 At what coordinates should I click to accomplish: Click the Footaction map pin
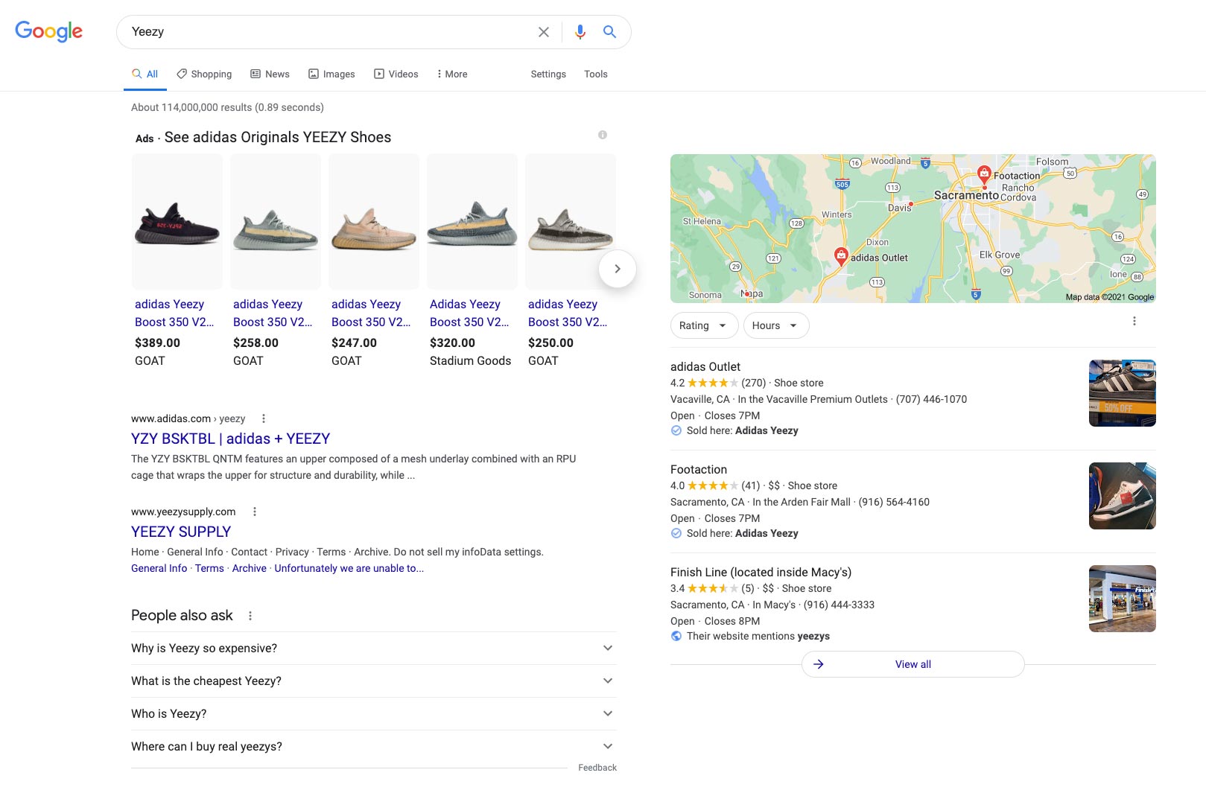[x=984, y=175]
